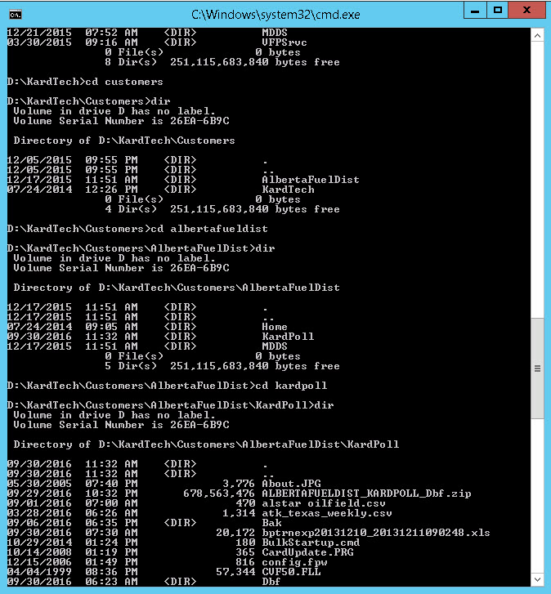The image size is (551, 594).
Task: Click the config.fpw file name
Action: pos(294,562)
